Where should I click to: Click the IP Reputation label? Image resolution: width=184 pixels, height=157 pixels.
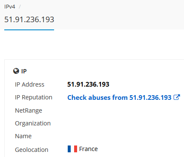pyautogui.click(x=34, y=98)
